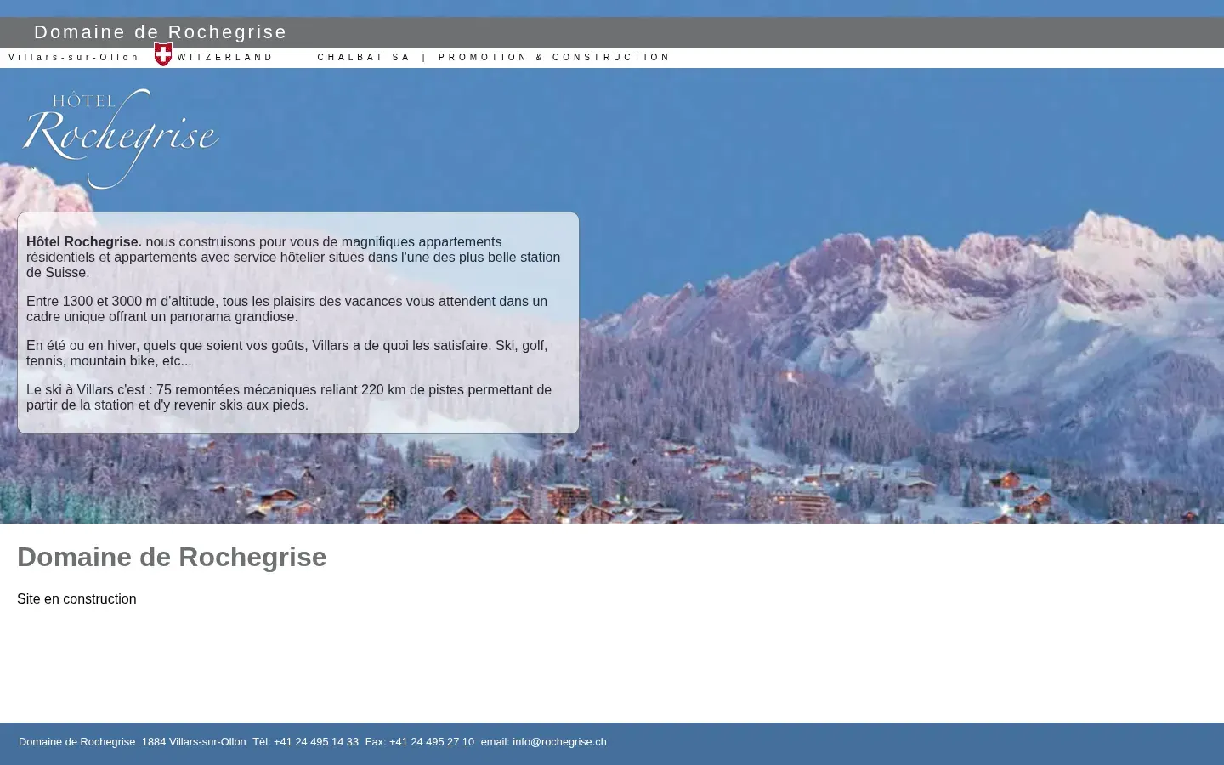The height and width of the screenshot is (765, 1224).
Task: Click the Tél: +41 24 495 14 33 number
Action: (x=305, y=742)
